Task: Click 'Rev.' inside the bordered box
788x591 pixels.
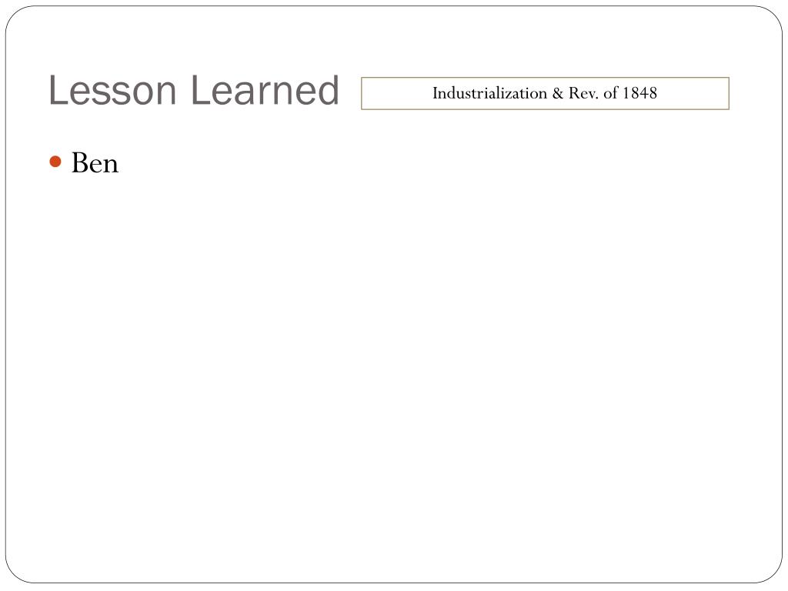Action: click(x=583, y=93)
